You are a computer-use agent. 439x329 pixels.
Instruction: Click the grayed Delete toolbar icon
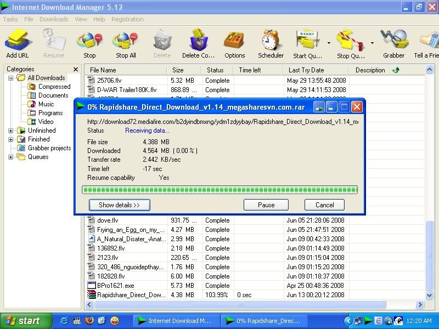162,44
